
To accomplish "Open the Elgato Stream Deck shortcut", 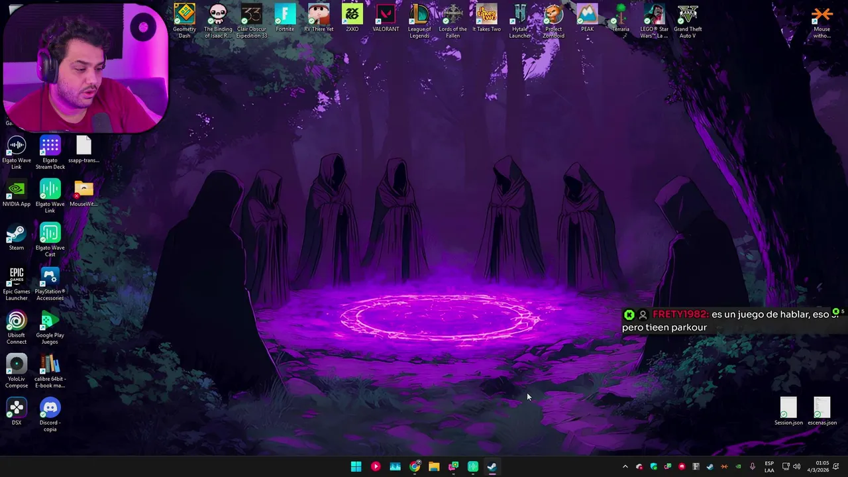I will 50,152.
